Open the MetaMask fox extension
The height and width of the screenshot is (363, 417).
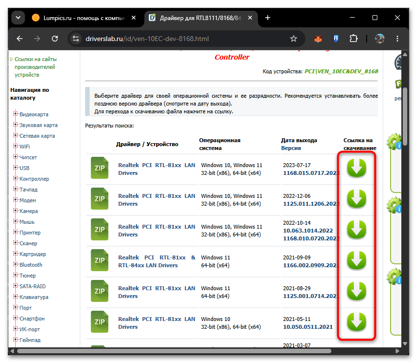pyautogui.click(x=318, y=39)
